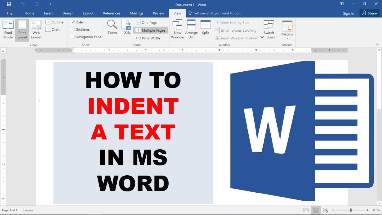The width and height of the screenshot is (382, 215).
Task: Click the scroll down arrow
Action: click(379, 203)
